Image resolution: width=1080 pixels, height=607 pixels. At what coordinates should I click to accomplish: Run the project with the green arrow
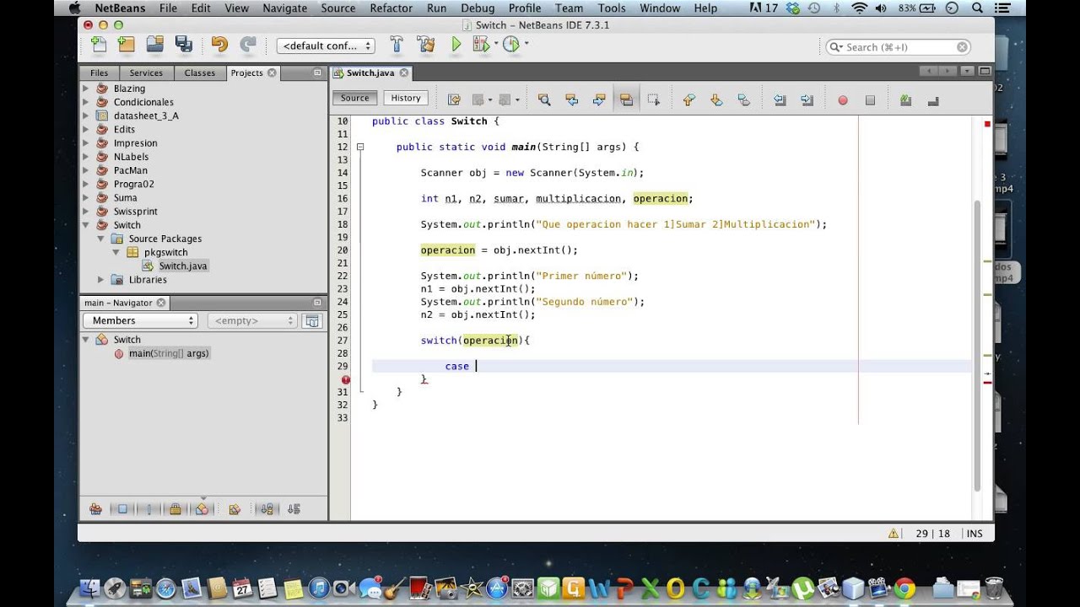click(456, 45)
